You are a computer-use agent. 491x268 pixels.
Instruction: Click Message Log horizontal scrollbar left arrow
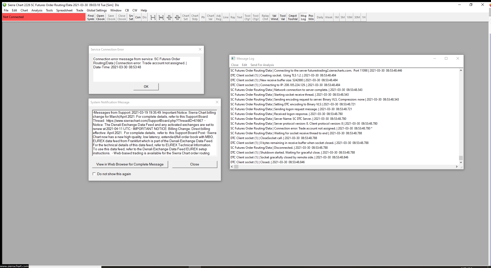coord(232,167)
